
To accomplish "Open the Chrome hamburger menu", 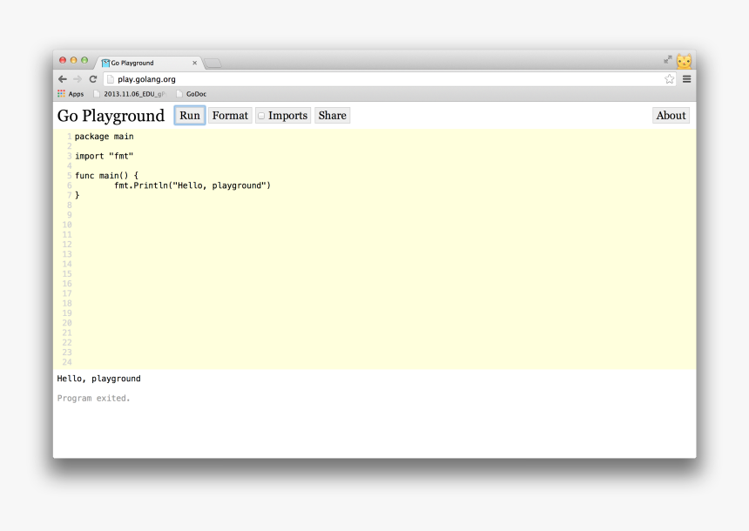I will pos(687,79).
